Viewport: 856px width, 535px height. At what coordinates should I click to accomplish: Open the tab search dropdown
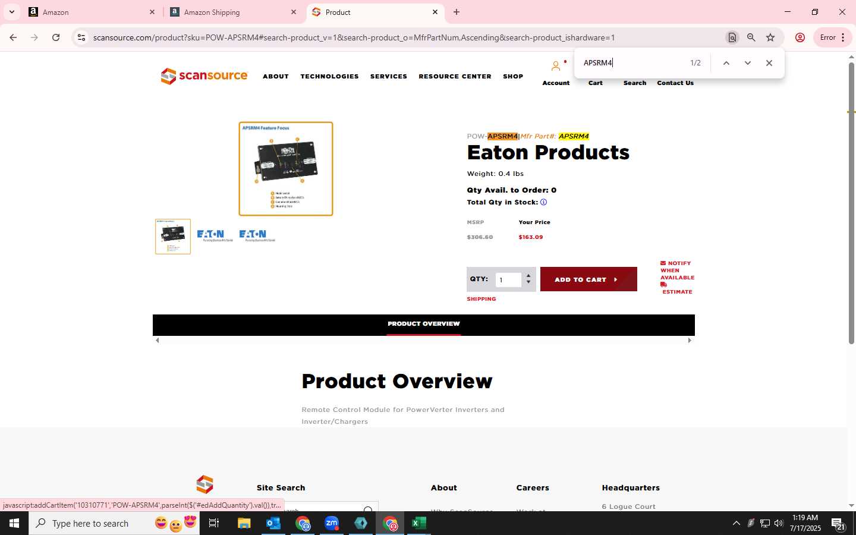11,12
